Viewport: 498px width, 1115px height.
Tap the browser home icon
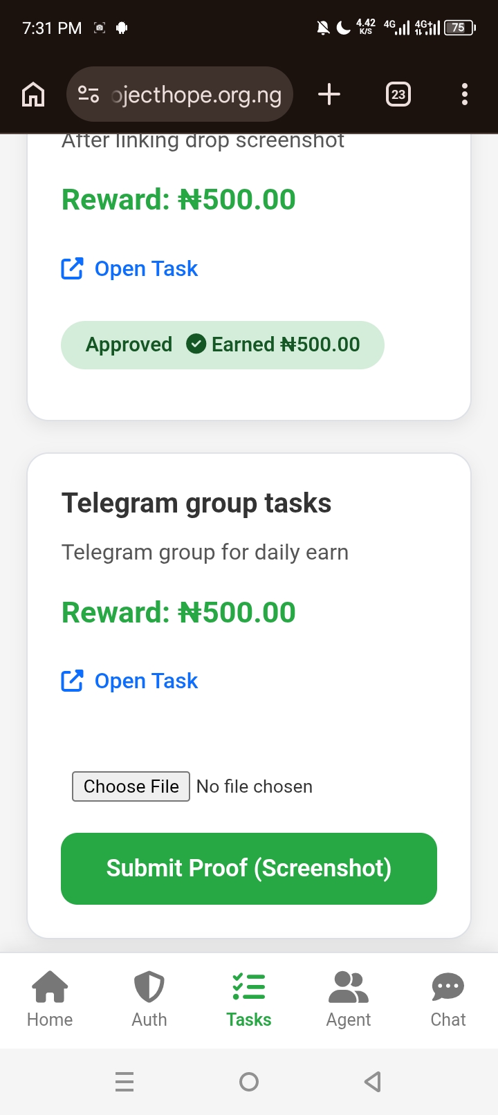click(33, 94)
